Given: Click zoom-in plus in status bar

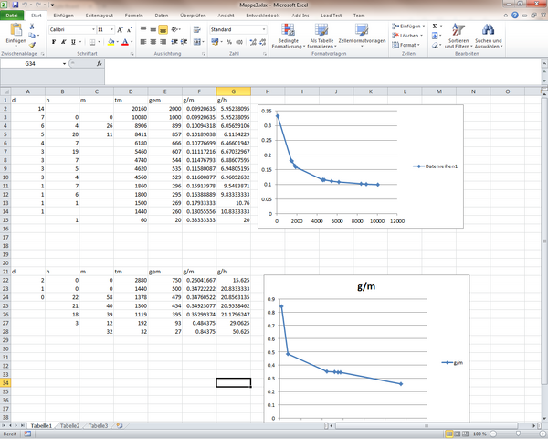Looking at the screenshot, I should coord(543,434).
